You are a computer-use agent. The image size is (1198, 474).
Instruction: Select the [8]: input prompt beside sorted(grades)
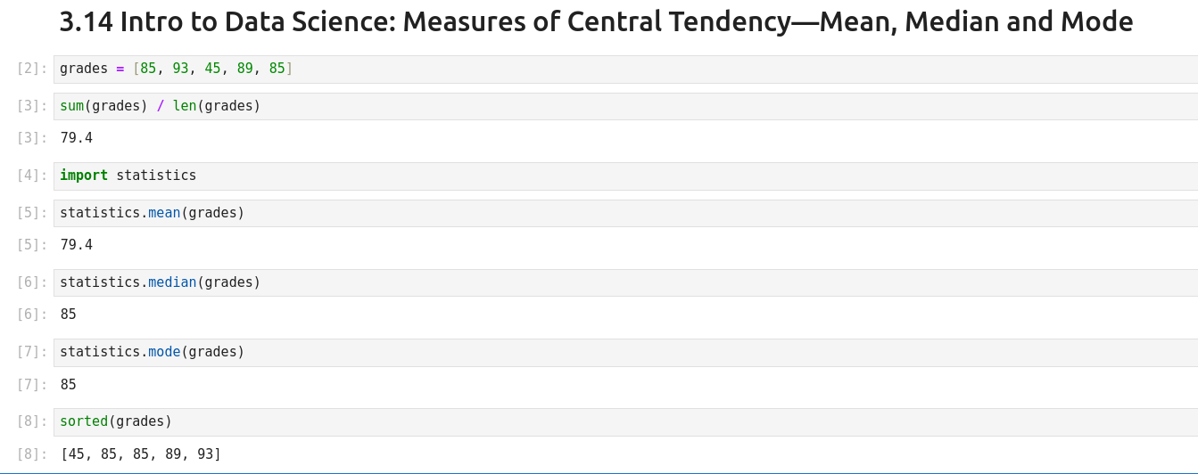[x=32, y=421]
